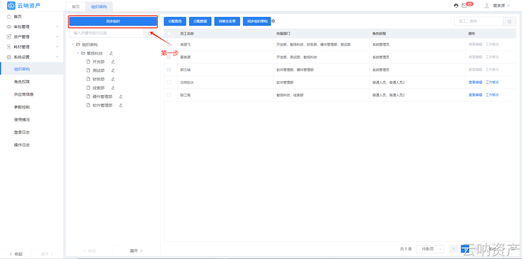Click 工作移交 for 淡然如水
Image resolution: width=522 pixels, height=259 pixels.
[x=492, y=82]
